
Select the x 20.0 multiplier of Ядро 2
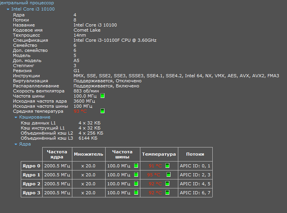pyautogui.click(x=88, y=184)
